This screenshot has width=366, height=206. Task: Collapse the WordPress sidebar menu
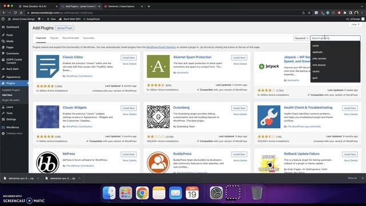pos(14,133)
